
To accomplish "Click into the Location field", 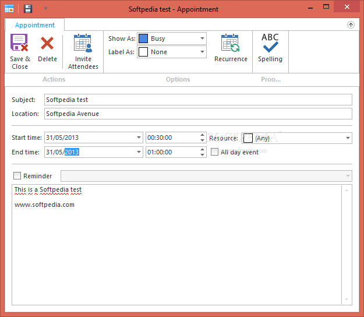I will 198,114.
